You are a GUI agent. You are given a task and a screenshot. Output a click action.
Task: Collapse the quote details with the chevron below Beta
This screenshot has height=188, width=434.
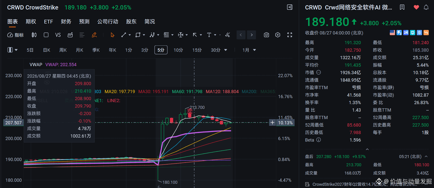click(367, 149)
